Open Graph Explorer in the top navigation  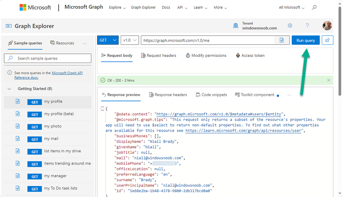[143, 8]
